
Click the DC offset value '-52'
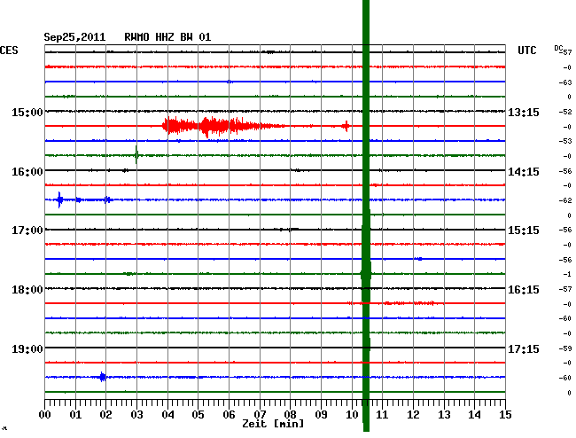(567, 112)
